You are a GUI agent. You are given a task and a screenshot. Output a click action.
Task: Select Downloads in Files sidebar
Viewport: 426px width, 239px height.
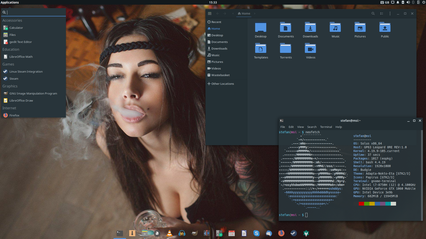(x=226, y=48)
